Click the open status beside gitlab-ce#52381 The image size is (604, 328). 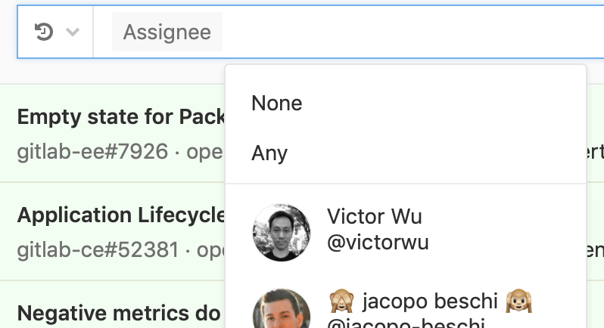[x=211, y=249]
